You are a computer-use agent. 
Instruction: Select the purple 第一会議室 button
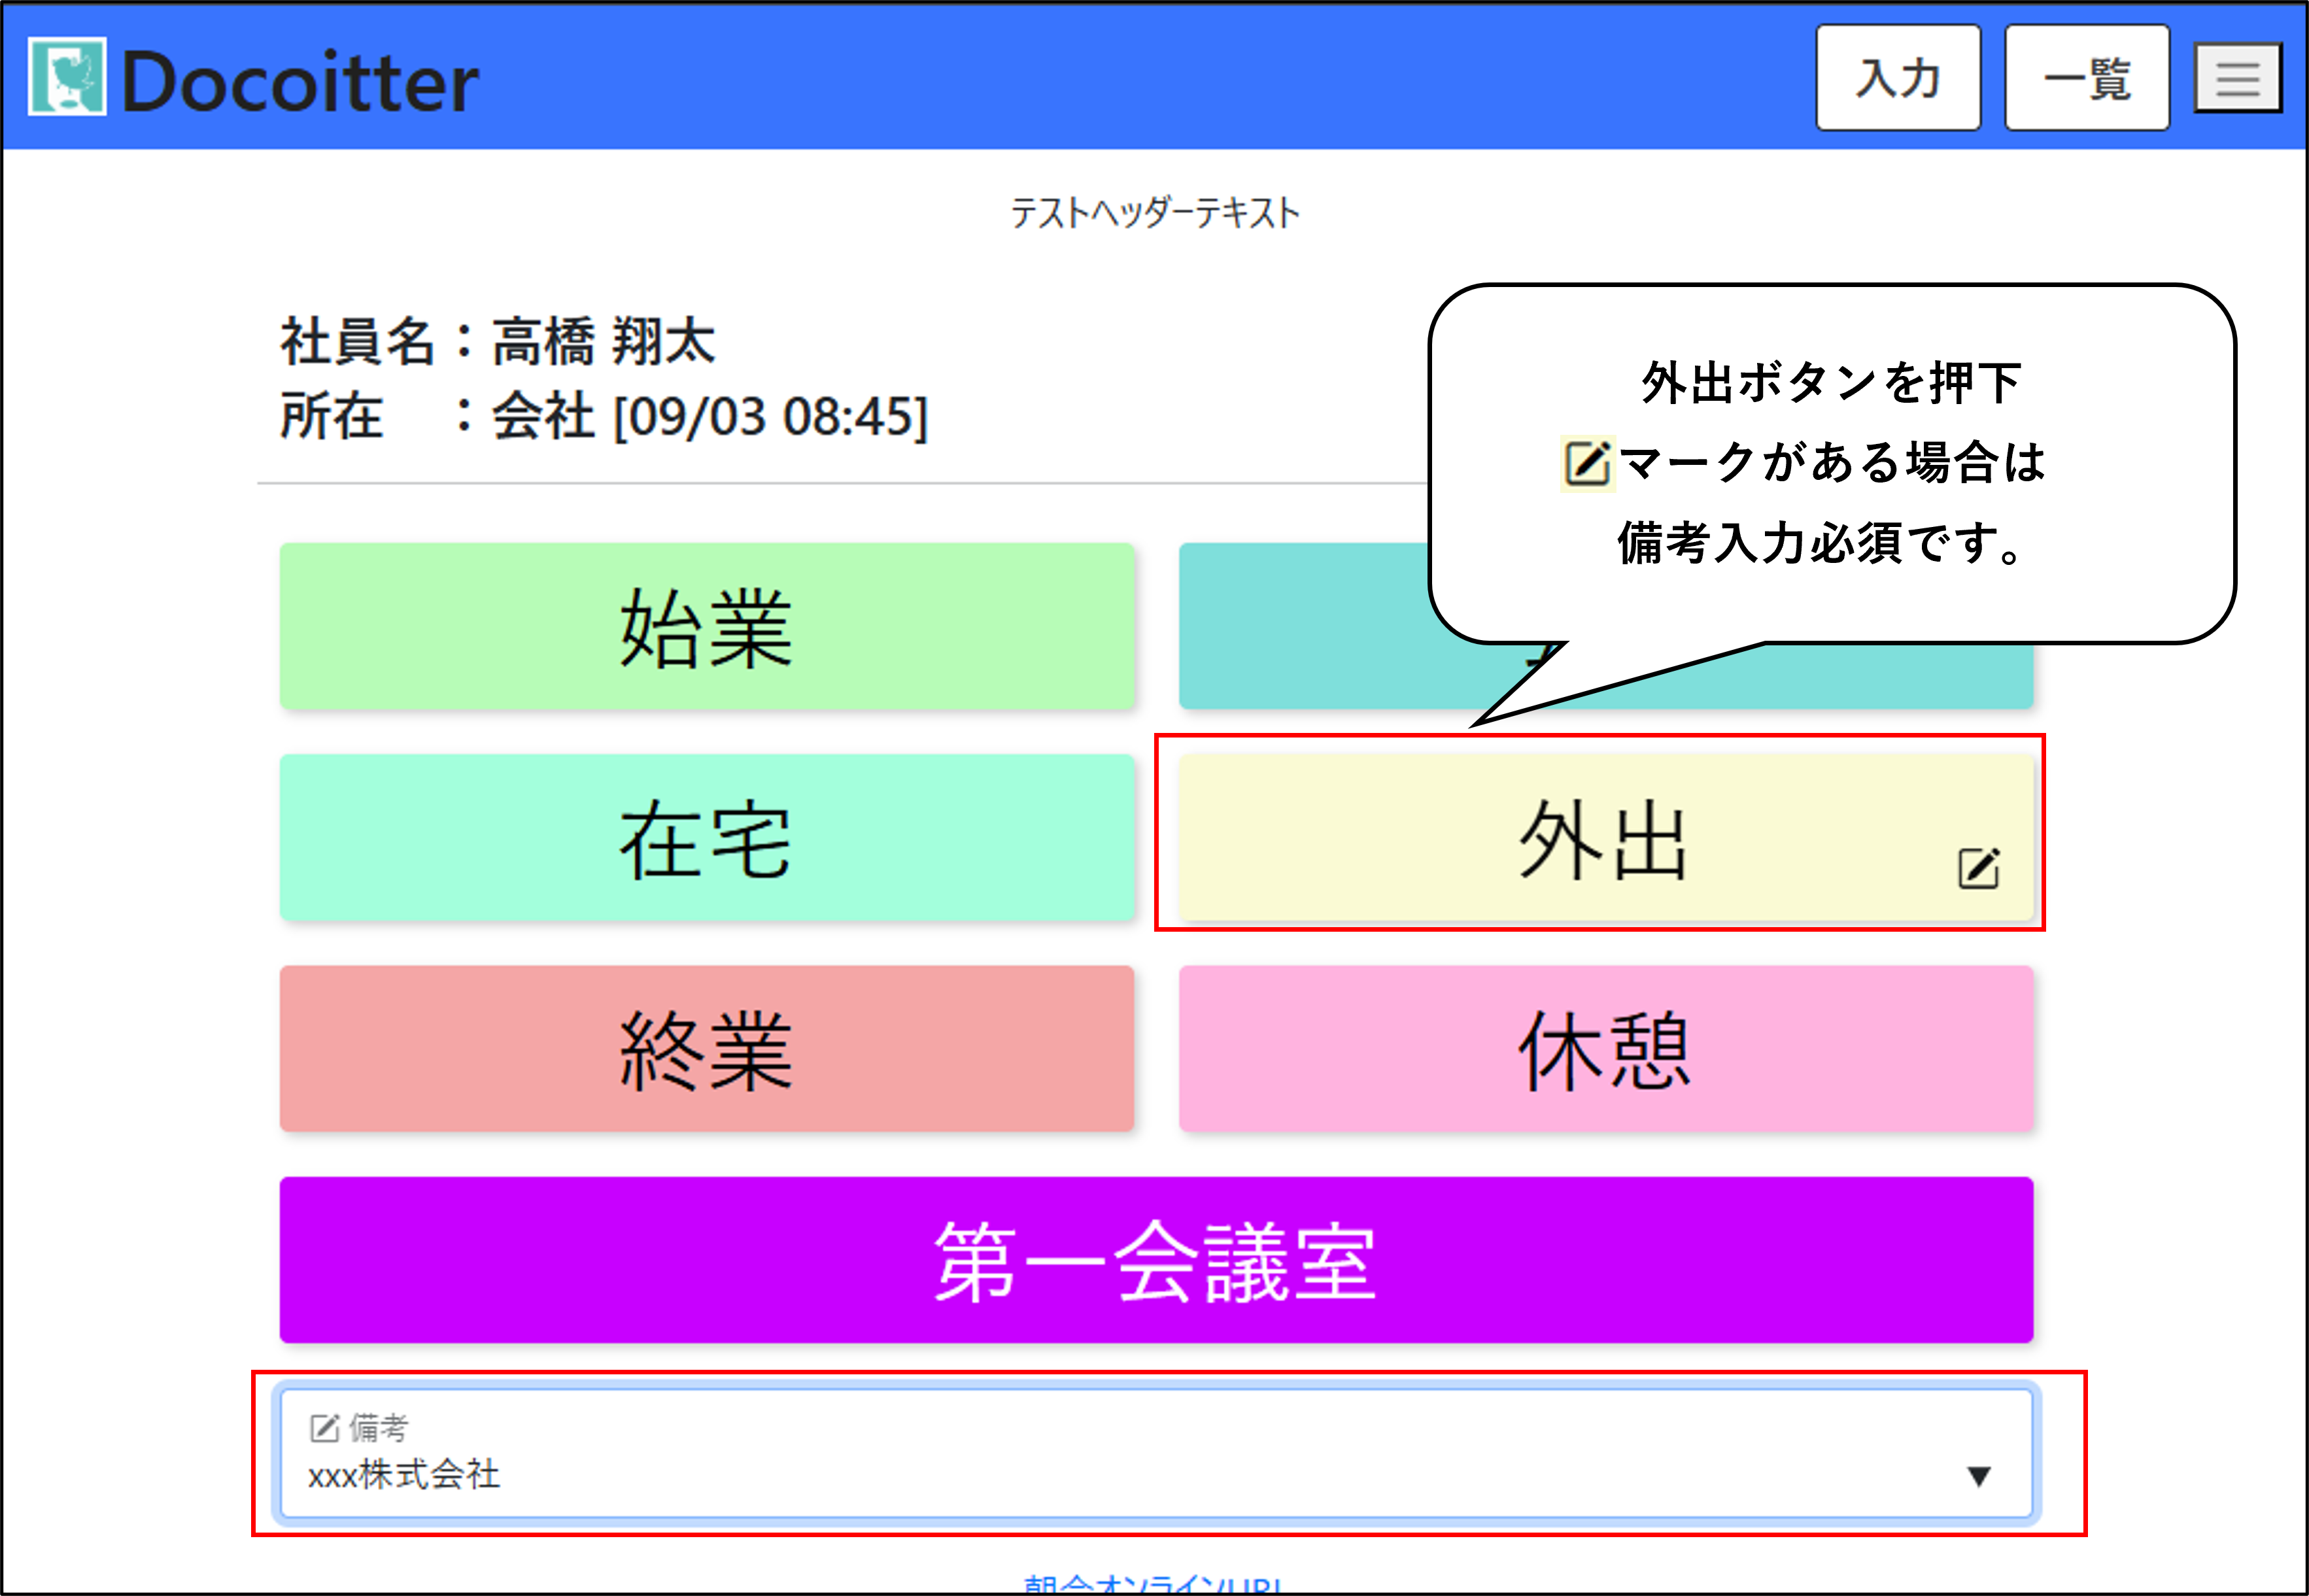[x=1155, y=1260]
